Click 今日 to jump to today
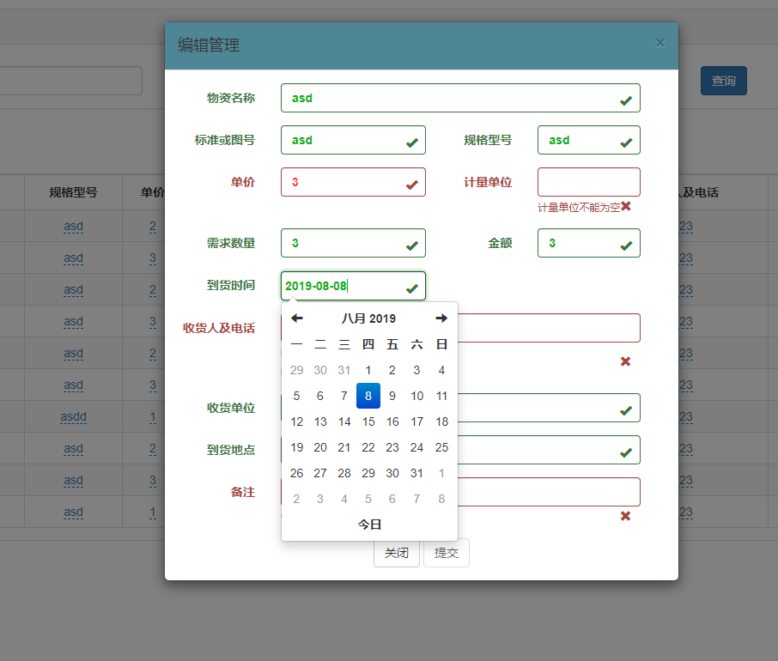778x661 pixels. point(369,524)
